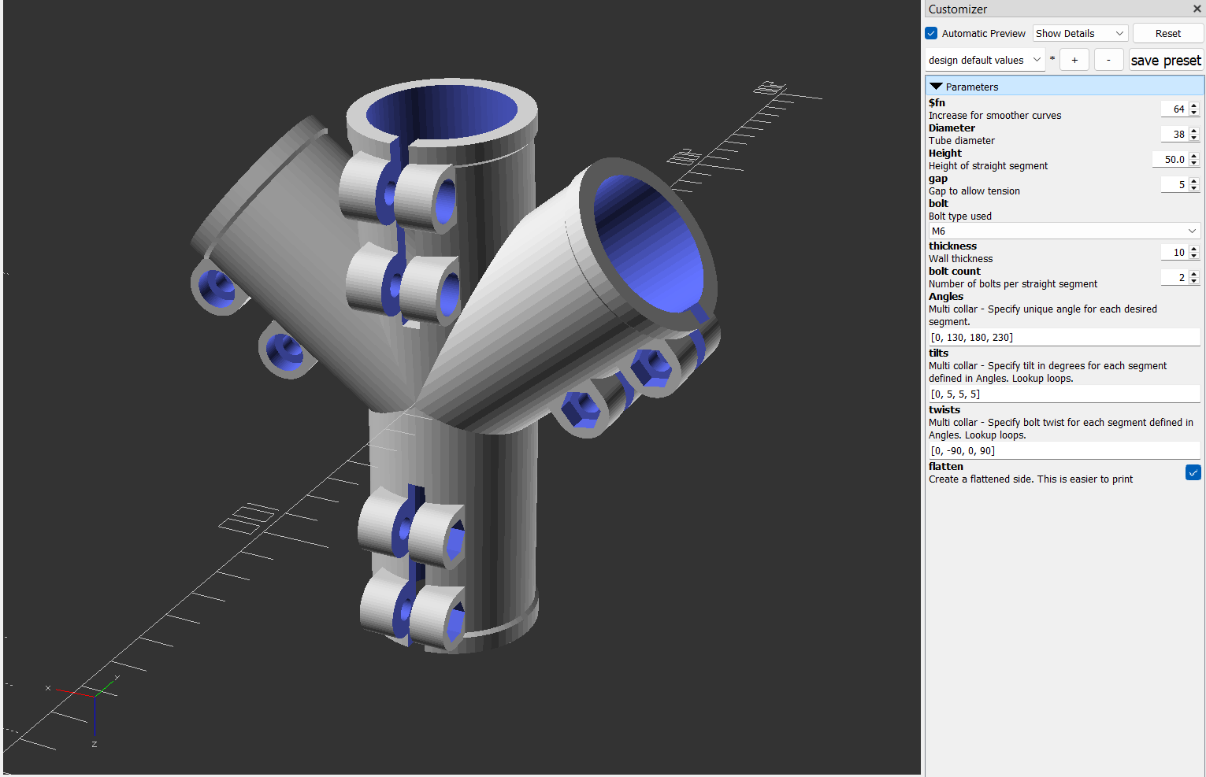The image size is (1206, 777).
Task: Click the twists field [0, -90, 0, 90]
Action: pos(1064,450)
